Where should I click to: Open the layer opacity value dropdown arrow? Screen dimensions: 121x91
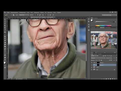tap(116, 58)
